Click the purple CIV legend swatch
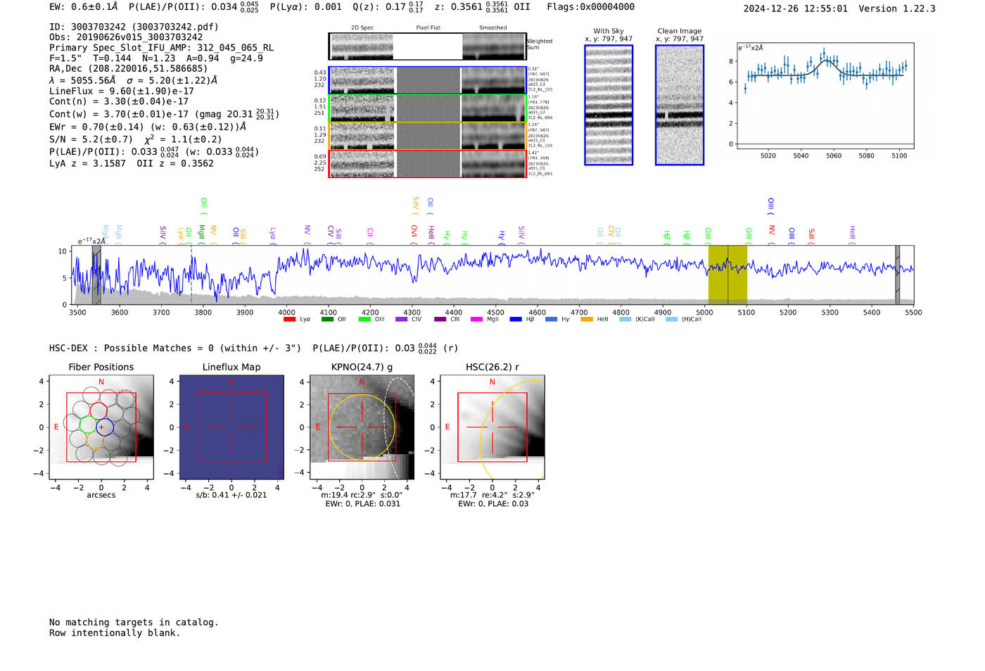 point(401,320)
